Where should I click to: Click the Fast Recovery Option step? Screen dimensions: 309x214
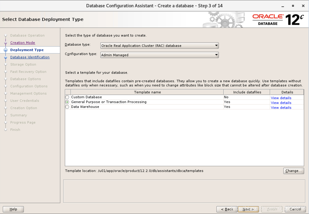[x=28, y=72]
